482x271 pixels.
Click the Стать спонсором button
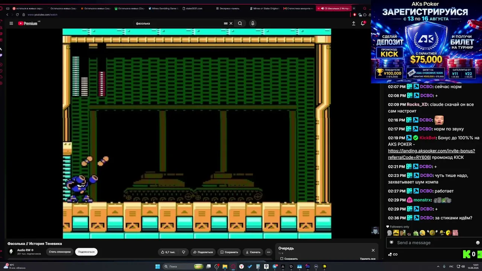(x=59, y=252)
